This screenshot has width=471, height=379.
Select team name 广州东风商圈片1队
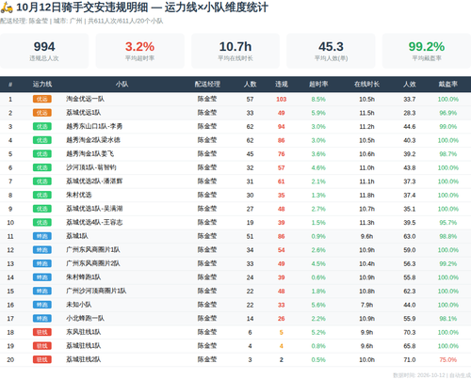[x=93, y=250]
